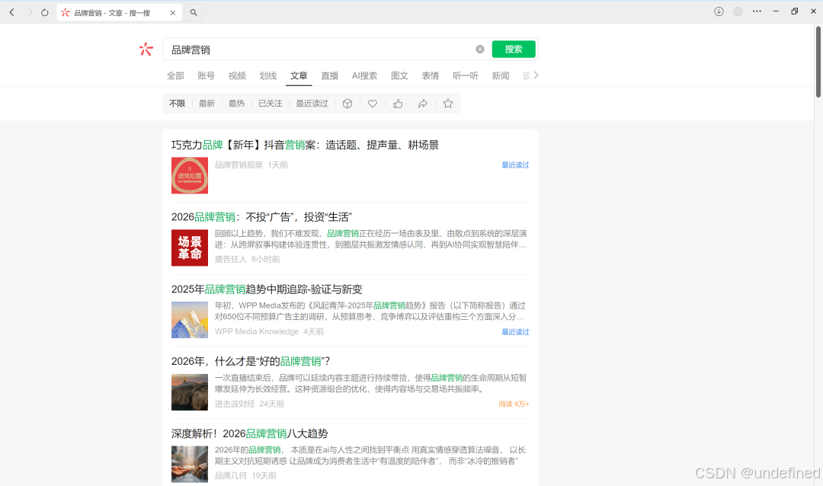Select the 不限 filter
Screen dimensions: 823x486
[x=177, y=104]
